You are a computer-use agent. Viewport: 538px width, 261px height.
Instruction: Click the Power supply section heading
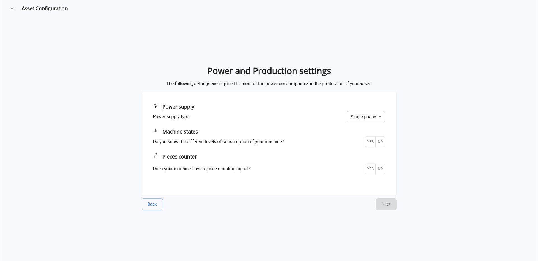pyautogui.click(x=178, y=107)
